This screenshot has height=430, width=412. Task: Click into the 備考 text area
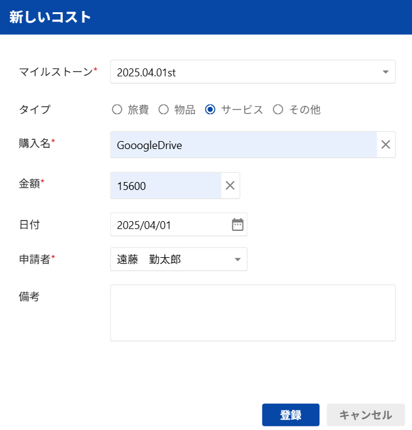point(253,313)
